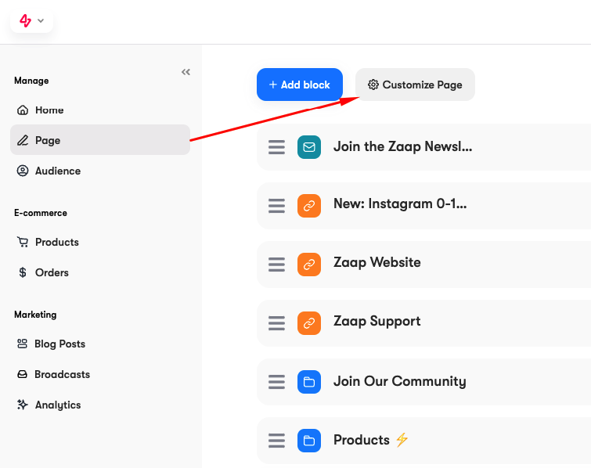Screen dimensions: 591x468
Task: Open the 'Zaap Website' block title
Action: (x=377, y=262)
